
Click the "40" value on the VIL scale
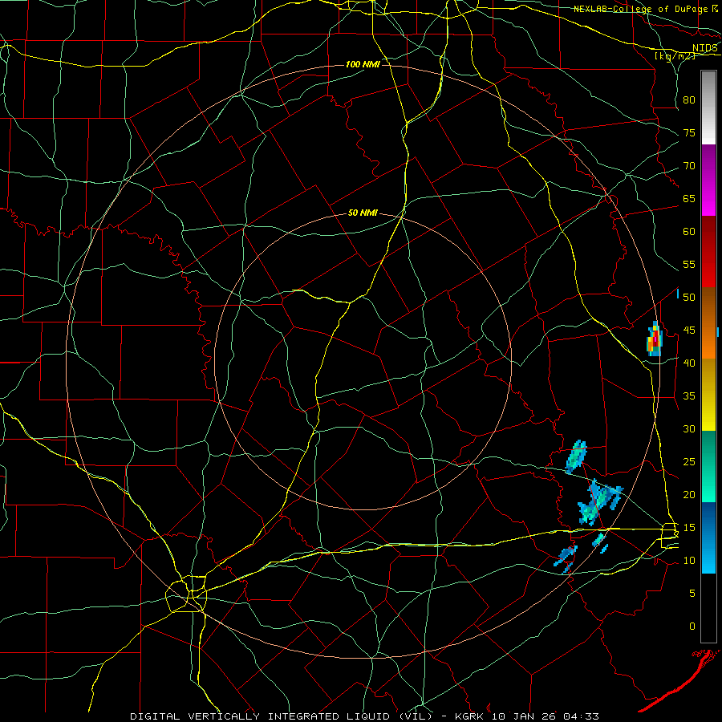click(x=689, y=363)
